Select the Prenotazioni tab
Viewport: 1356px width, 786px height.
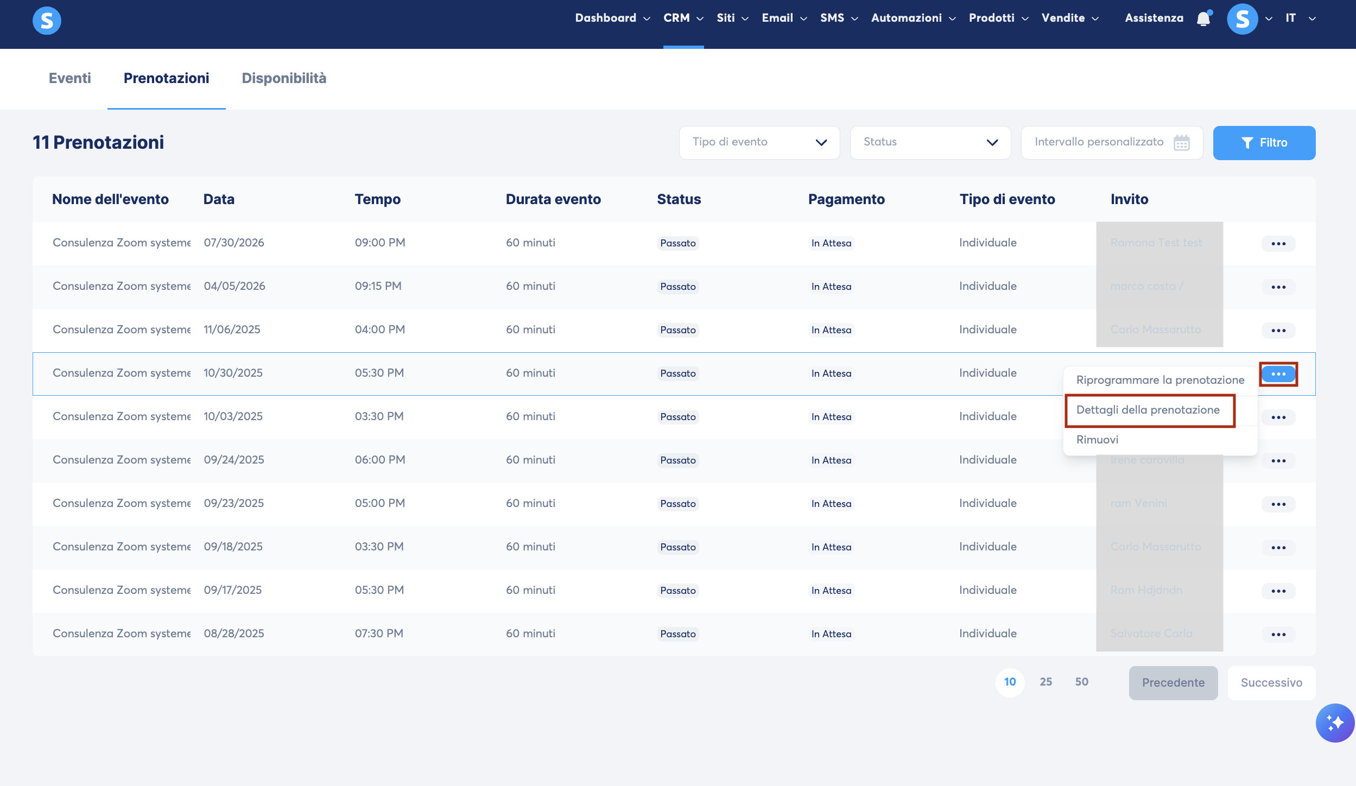click(166, 78)
